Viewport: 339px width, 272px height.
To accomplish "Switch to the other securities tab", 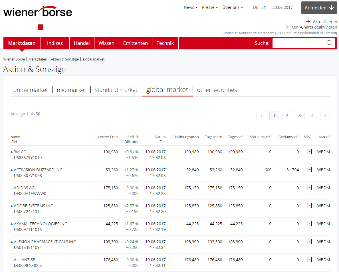I will 217,90.
